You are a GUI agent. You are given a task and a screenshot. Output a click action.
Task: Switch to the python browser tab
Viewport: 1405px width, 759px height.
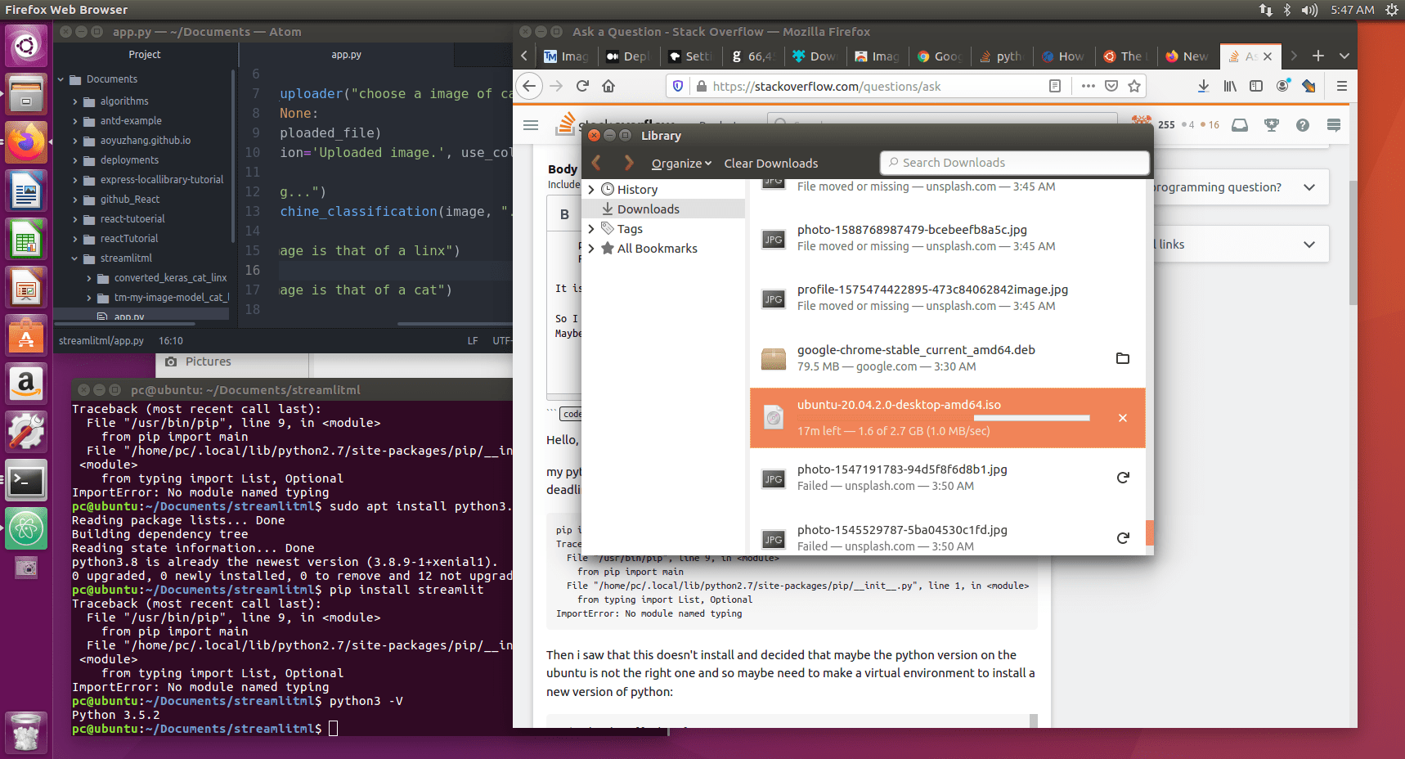(x=1001, y=56)
